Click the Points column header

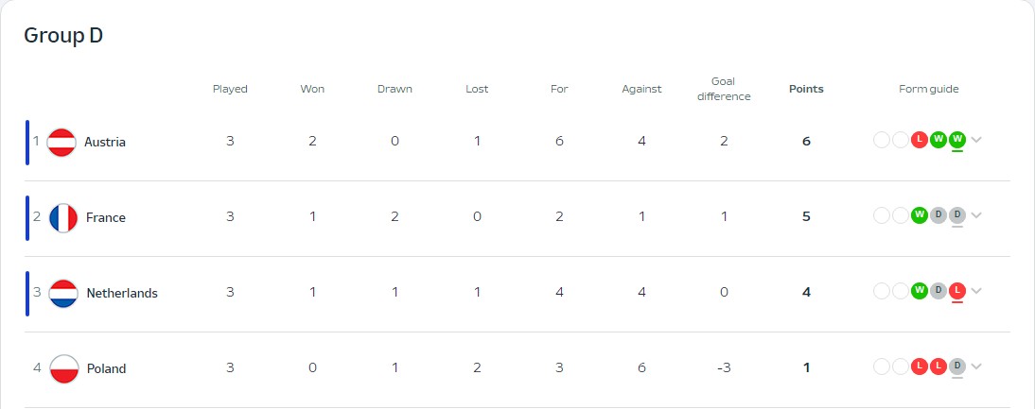(806, 89)
